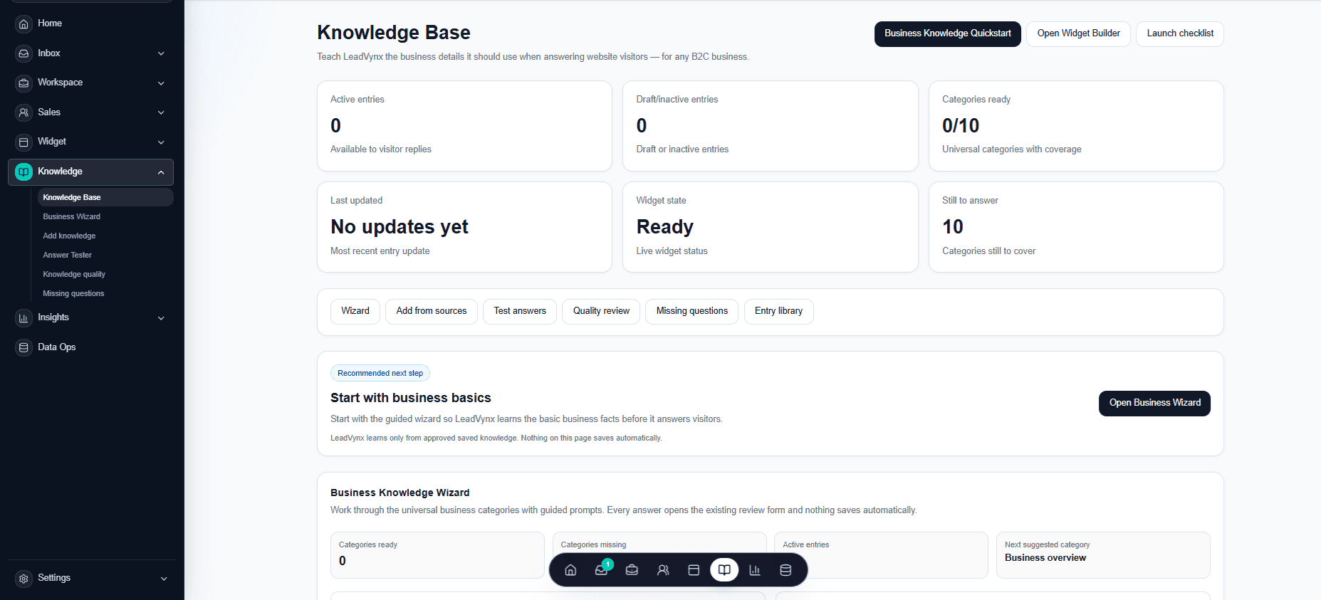Click the Recommended next step badge
Screen dimensions: 1321x600
click(x=380, y=373)
